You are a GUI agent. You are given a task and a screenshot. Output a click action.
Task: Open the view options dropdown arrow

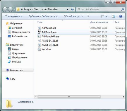(x=107, y=16)
